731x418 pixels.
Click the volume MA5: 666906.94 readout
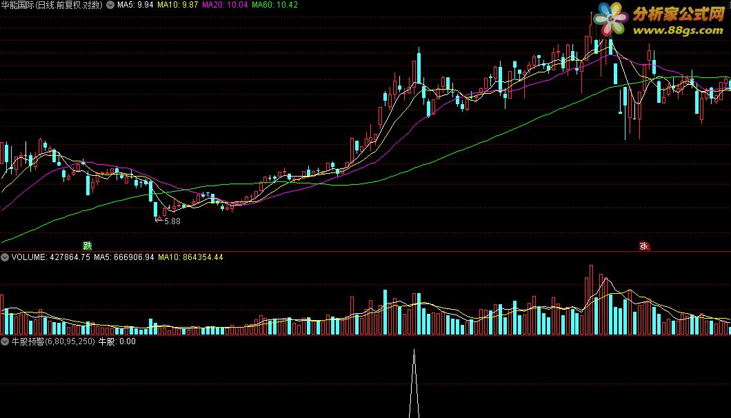(123, 257)
